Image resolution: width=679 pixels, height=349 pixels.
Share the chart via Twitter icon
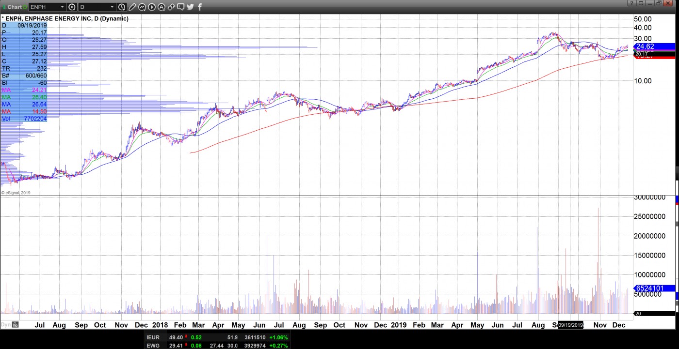(190, 7)
